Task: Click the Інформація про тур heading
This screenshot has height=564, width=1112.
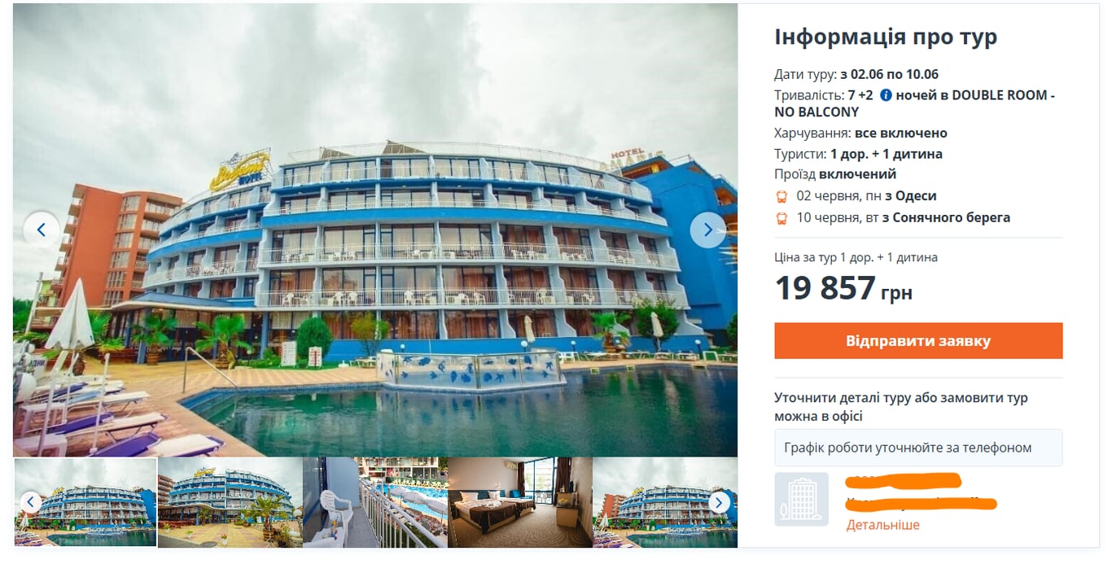Action: [886, 37]
